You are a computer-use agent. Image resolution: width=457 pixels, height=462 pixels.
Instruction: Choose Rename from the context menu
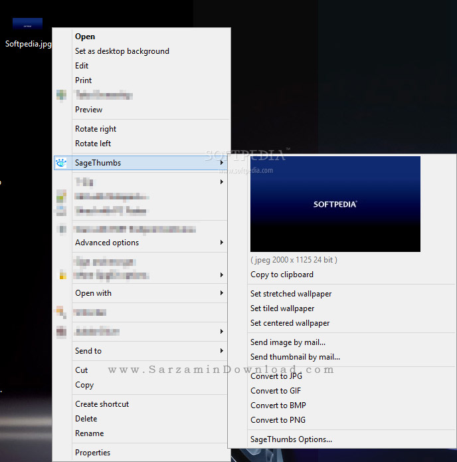[141, 433]
